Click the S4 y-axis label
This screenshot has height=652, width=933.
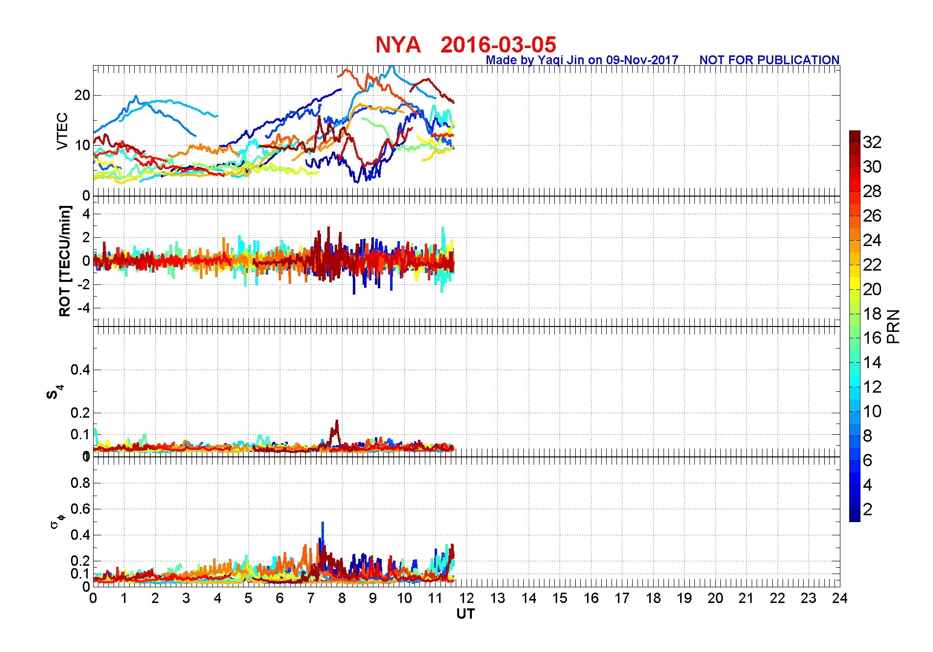(54, 392)
